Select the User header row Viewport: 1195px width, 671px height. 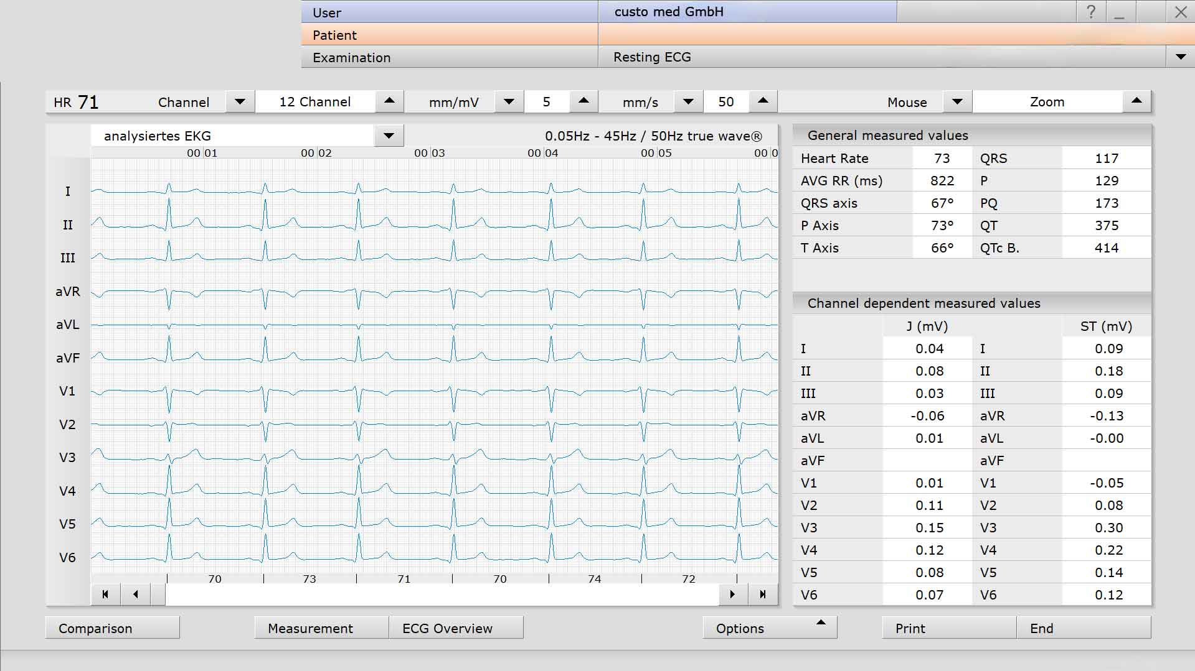pos(449,12)
